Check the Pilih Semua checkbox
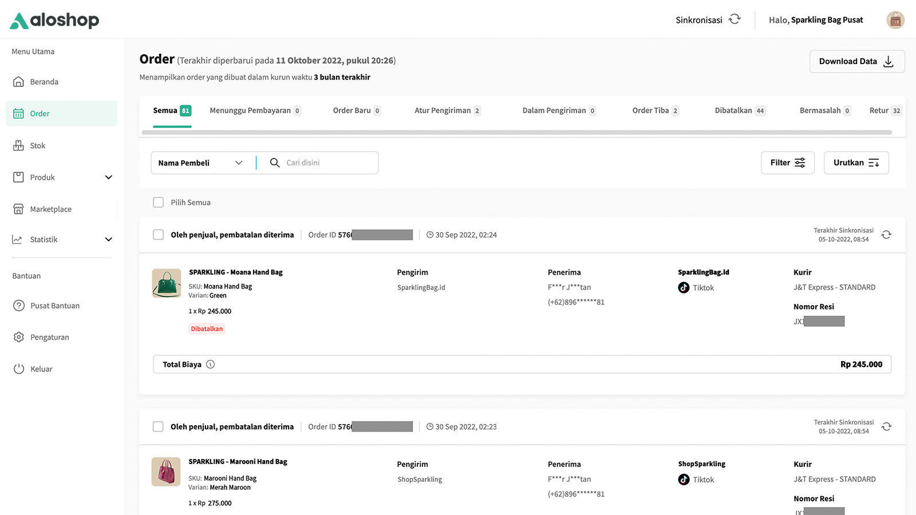The height and width of the screenshot is (515, 916). tap(158, 202)
